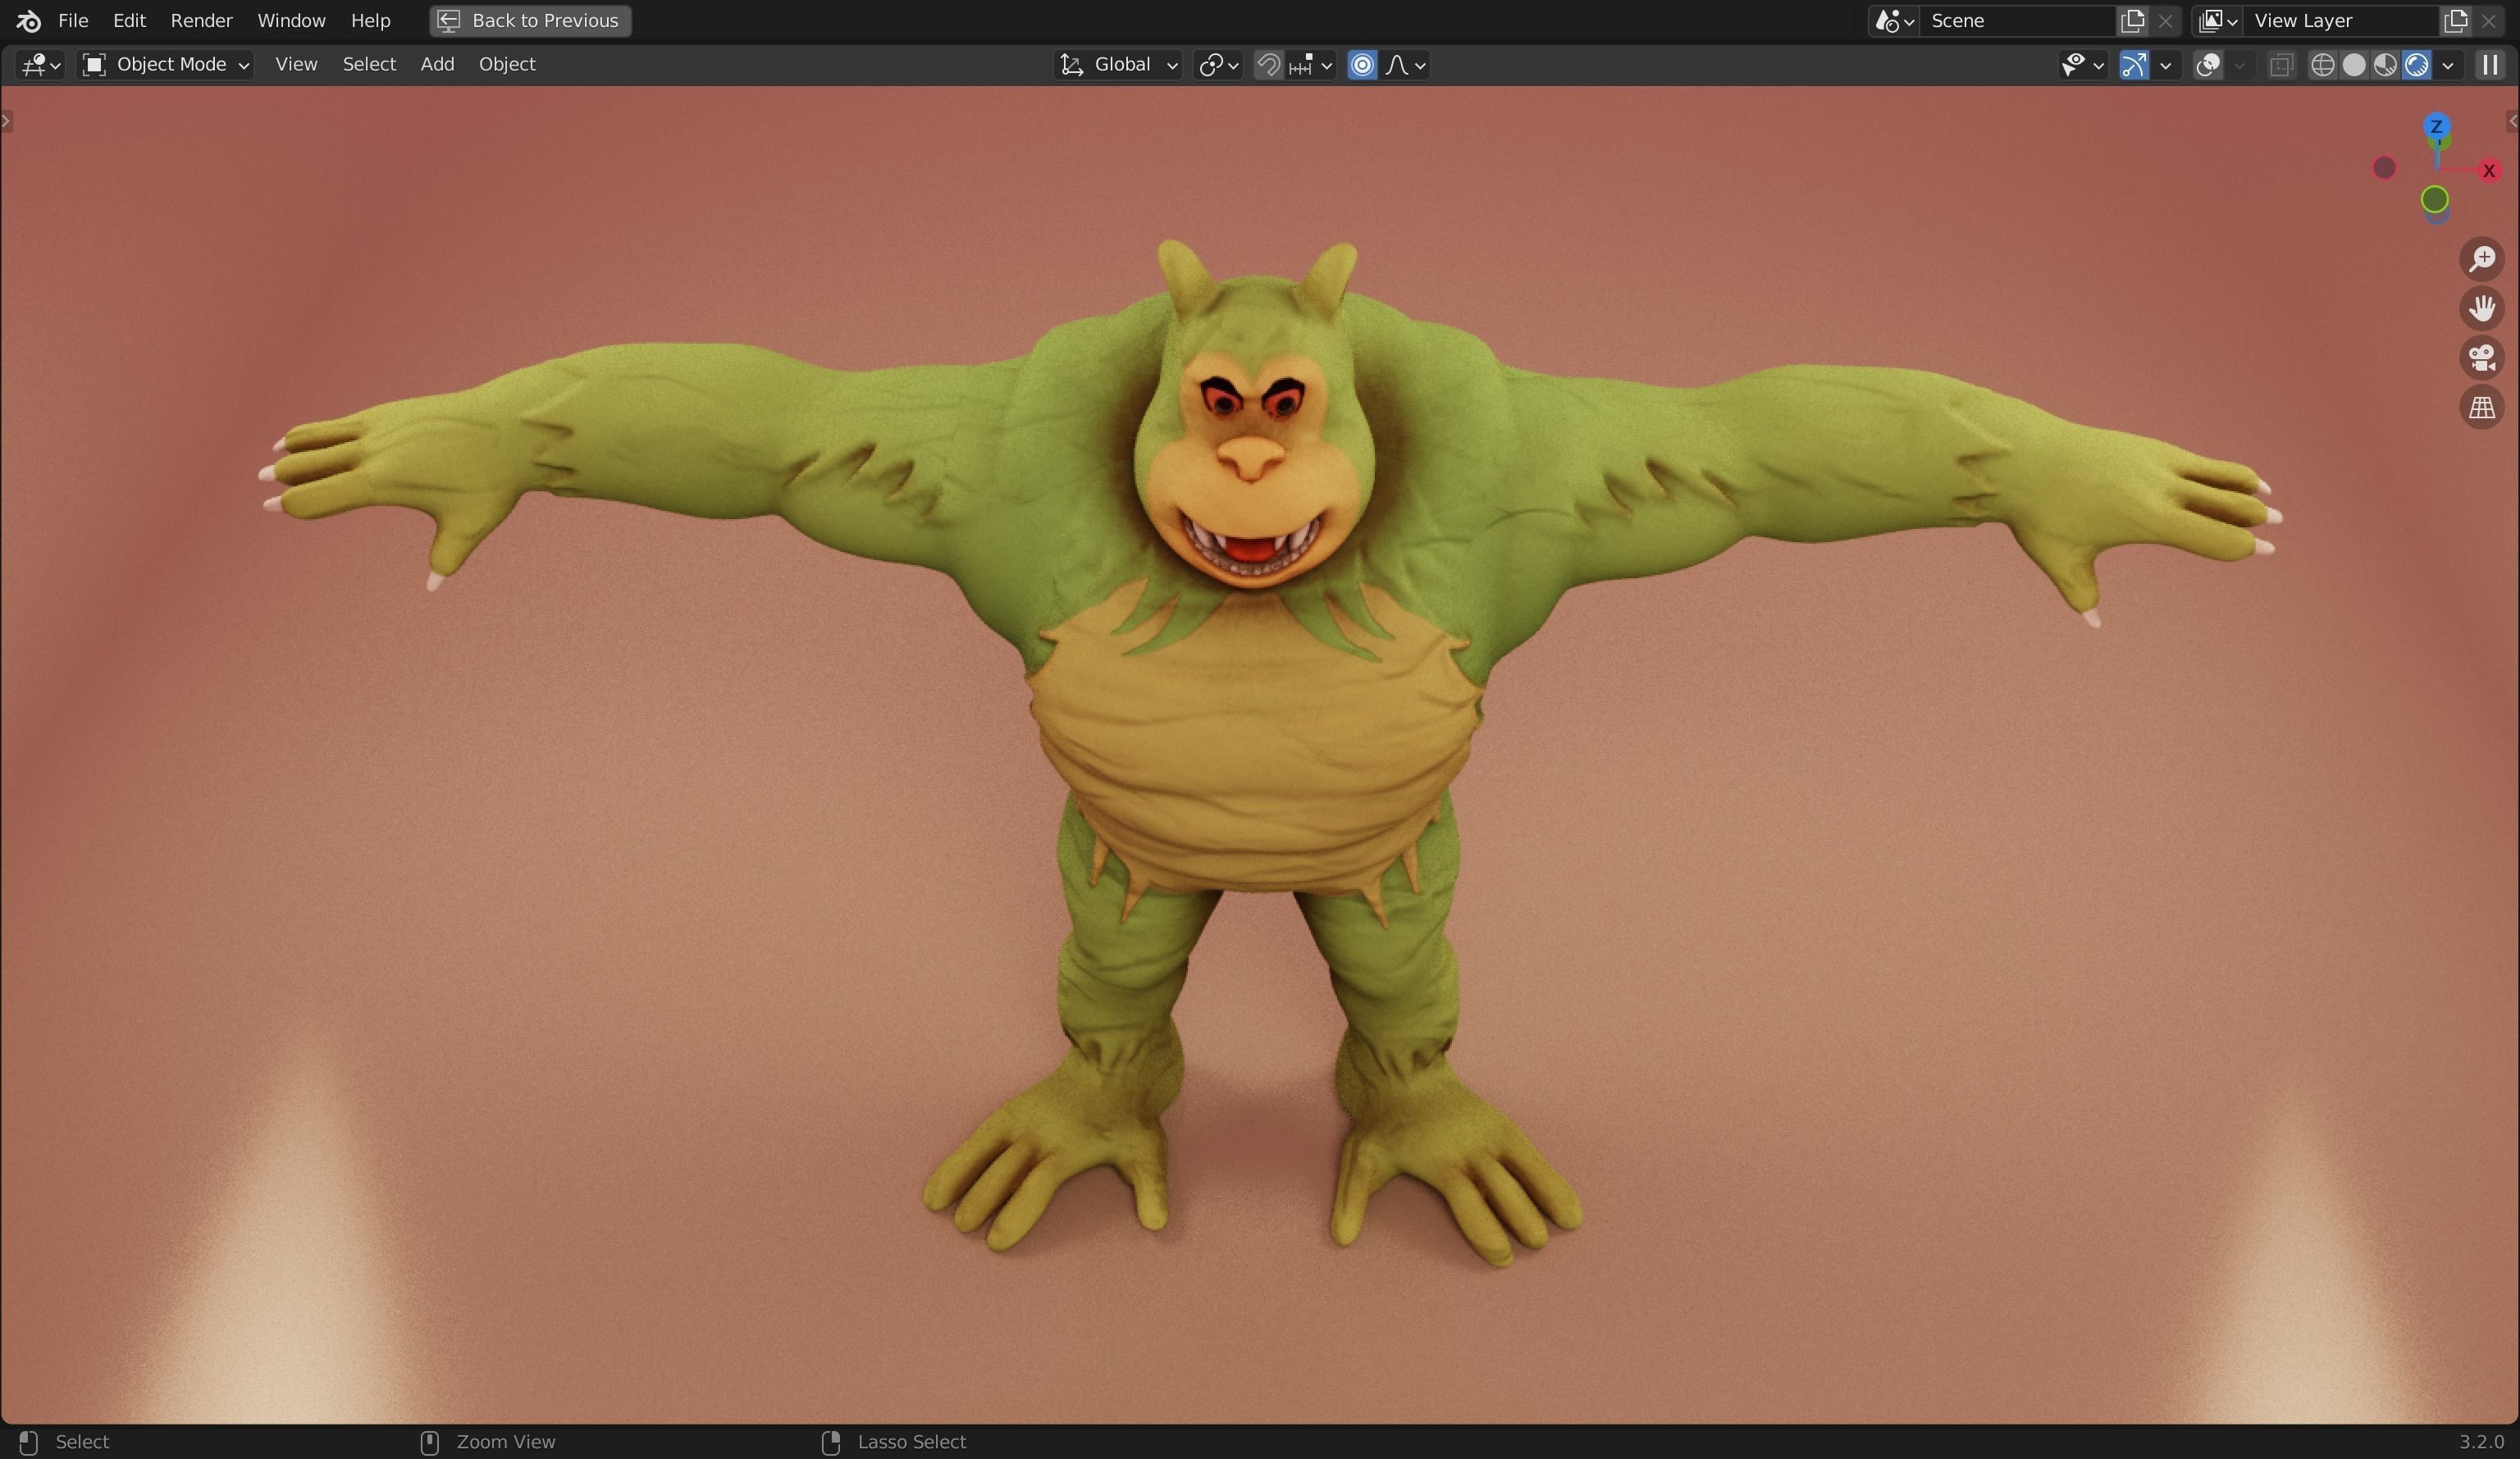Delete the current Scene
Screen dimensions: 2520x1459
coord(2165,21)
